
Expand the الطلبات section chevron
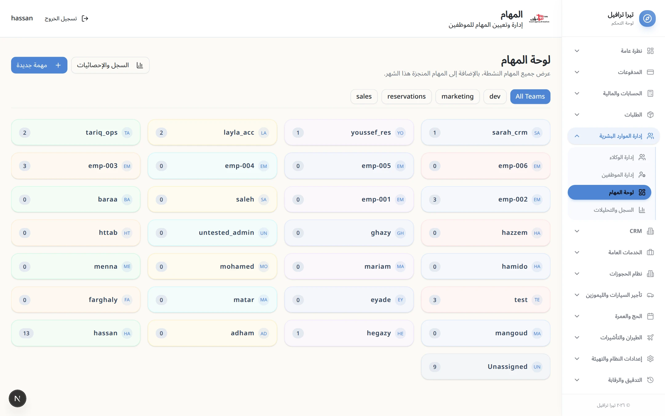pyautogui.click(x=577, y=115)
